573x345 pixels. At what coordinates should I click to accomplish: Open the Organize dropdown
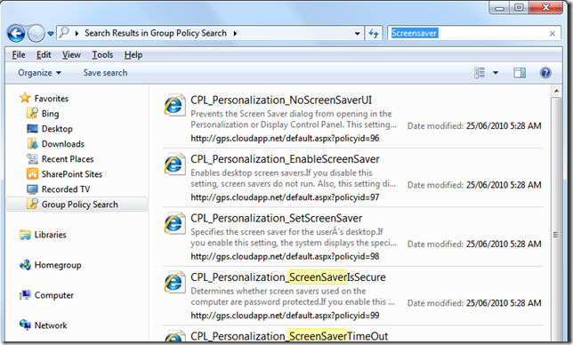pos(39,73)
